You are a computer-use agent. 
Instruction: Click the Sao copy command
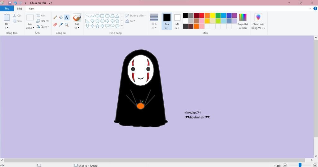17,21
